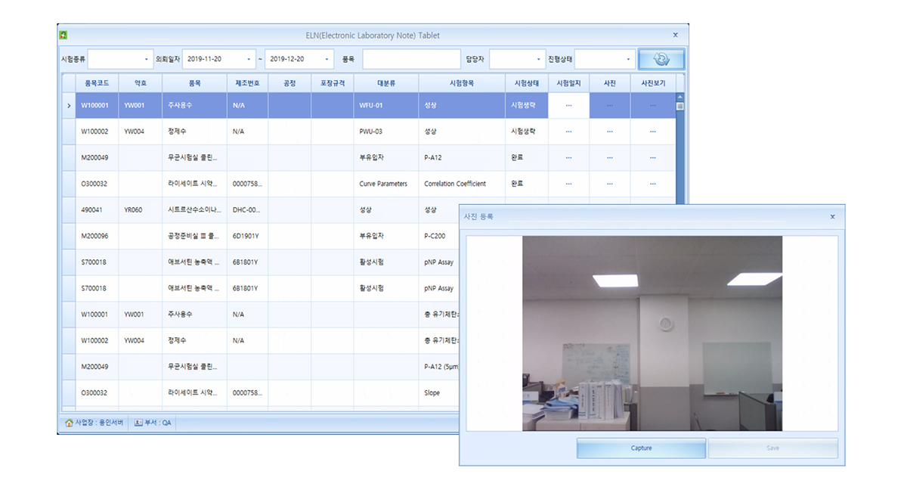The height and width of the screenshot is (493, 907).
Task: Open the 2019-12-20 end date picker
Action: pos(327,59)
